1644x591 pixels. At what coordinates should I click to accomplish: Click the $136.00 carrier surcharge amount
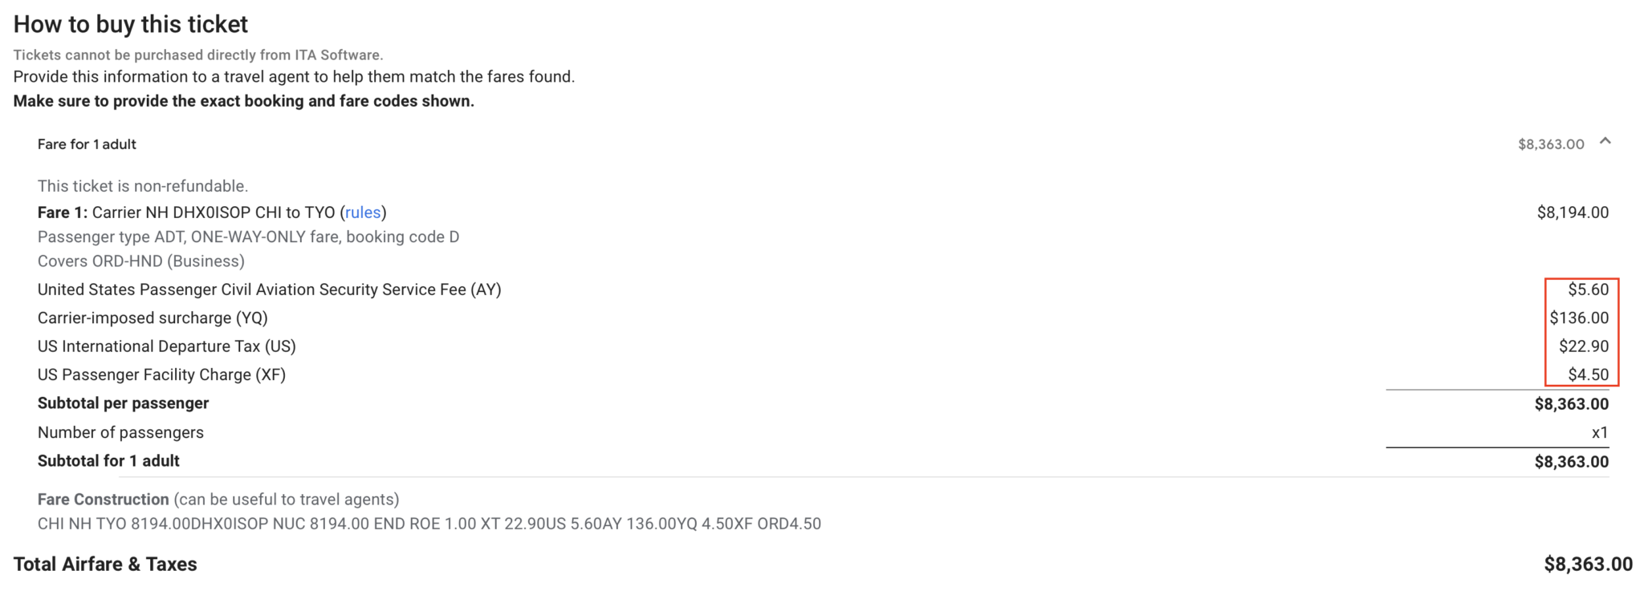(x=1578, y=318)
